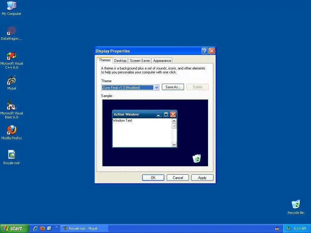The height and width of the screenshot is (233, 311).
Task: Click OK in Display Properties
Action: tap(153, 178)
